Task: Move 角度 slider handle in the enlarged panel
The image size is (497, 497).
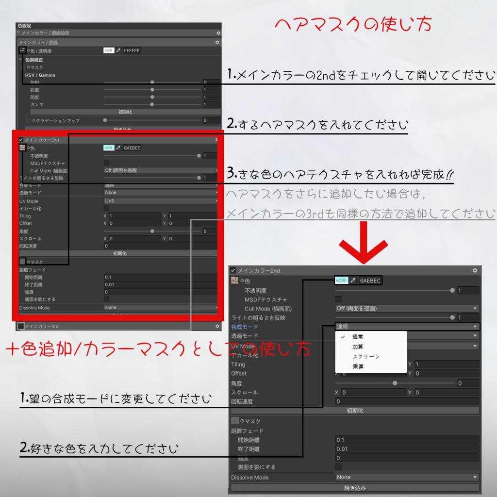Action: coord(395,383)
